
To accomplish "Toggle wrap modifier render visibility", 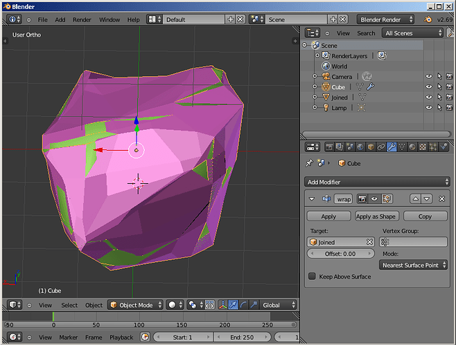I will coord(362,198).
